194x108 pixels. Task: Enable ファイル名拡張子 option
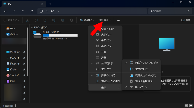click(x=141, y=81)
